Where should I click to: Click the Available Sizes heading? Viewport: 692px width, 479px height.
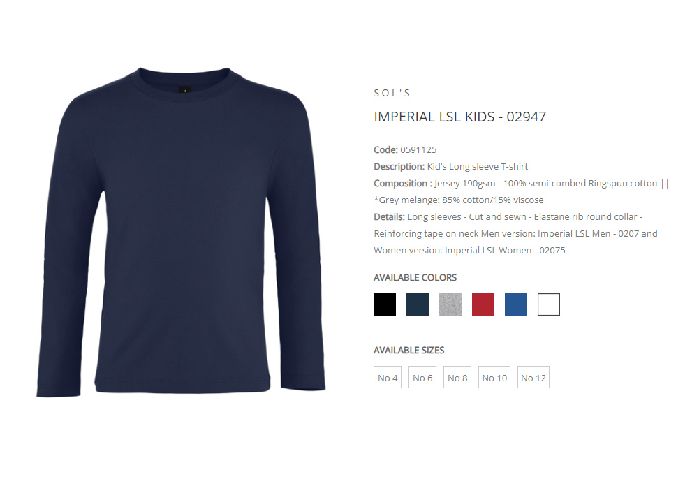[x=408, y=350]
